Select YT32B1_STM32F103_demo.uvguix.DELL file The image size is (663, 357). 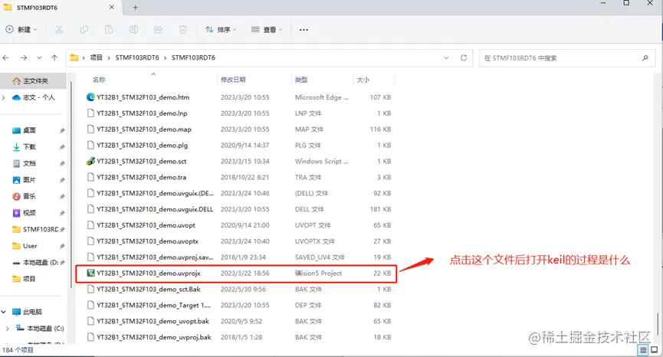(239, 209)
